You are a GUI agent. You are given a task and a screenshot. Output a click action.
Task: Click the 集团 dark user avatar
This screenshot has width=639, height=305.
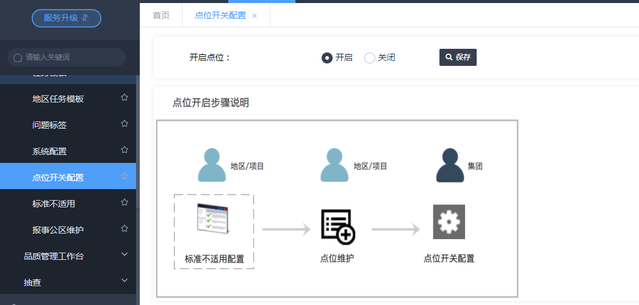(x=450, y=165)
